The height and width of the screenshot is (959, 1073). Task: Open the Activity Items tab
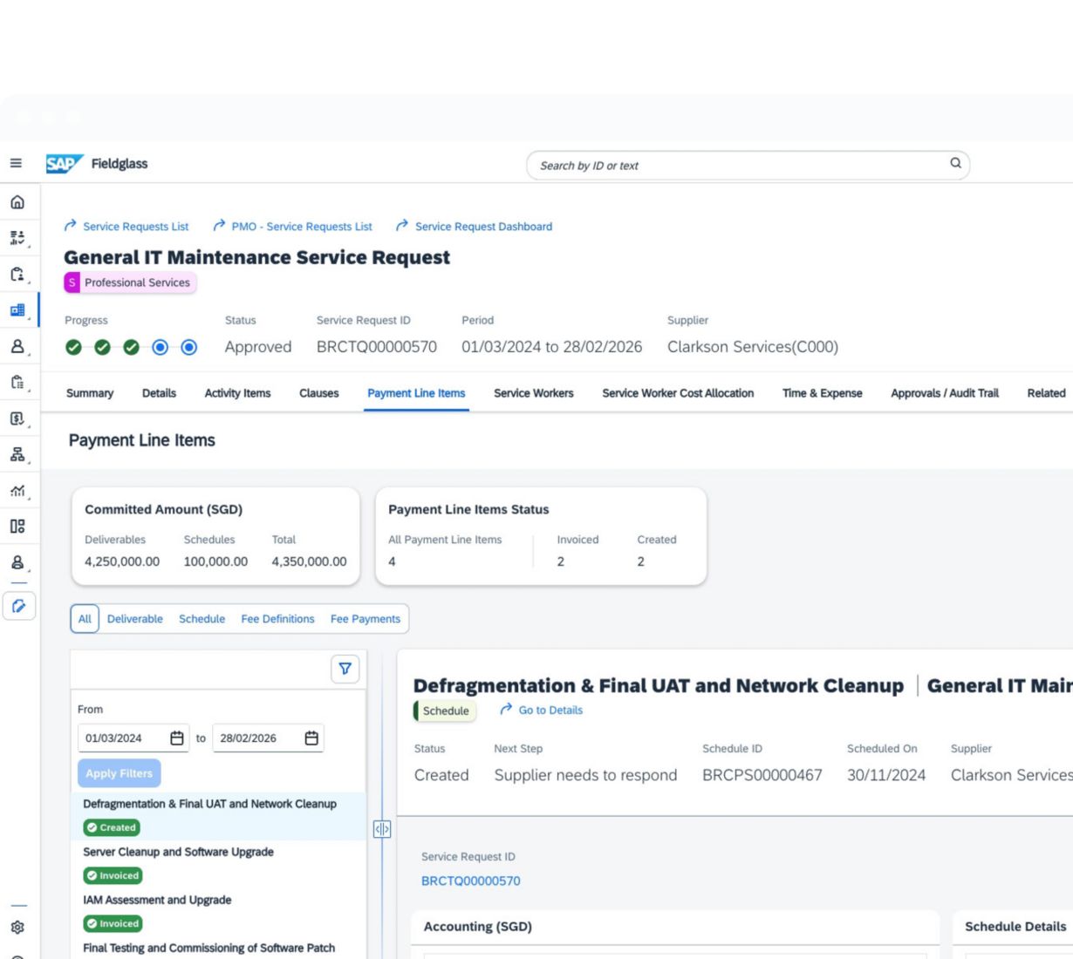(237, 393)
